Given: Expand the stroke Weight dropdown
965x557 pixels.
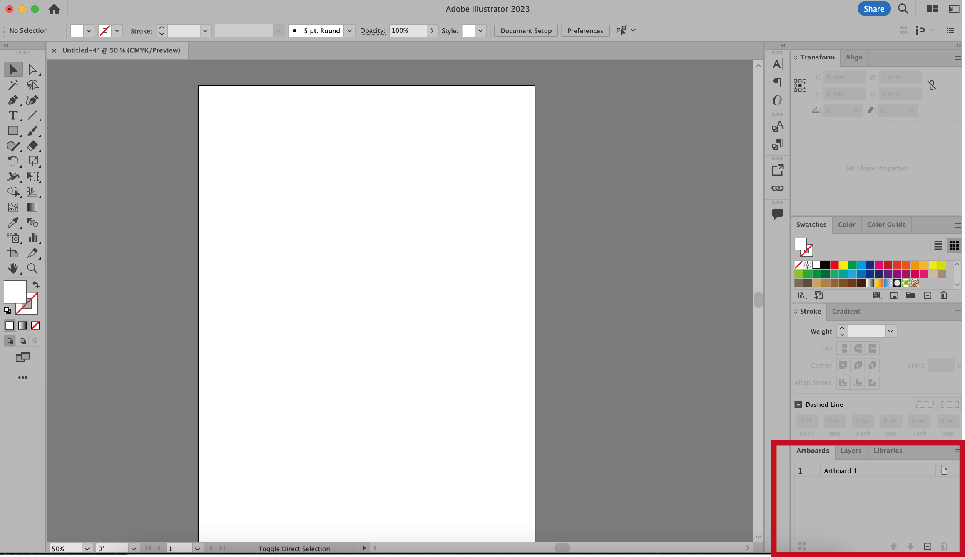Looking at the screenshot, I should (890, 332).
